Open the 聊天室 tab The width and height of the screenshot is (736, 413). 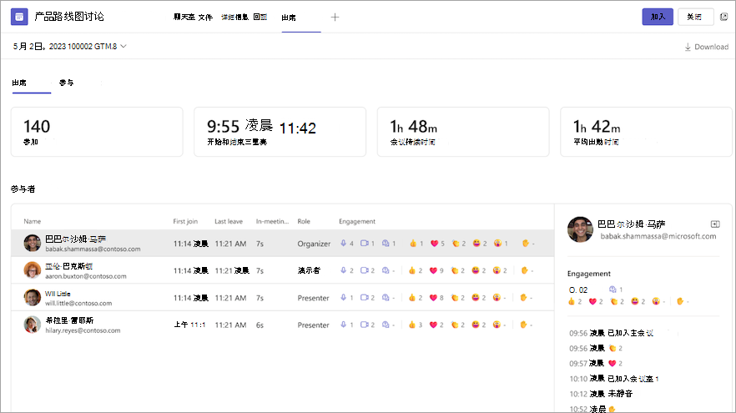[x=184, y=18]
